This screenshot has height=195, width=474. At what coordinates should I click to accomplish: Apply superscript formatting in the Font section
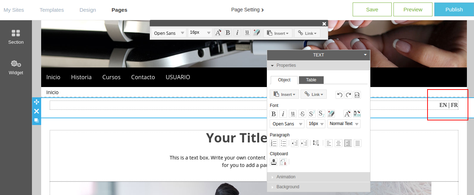tap(312, 114)
